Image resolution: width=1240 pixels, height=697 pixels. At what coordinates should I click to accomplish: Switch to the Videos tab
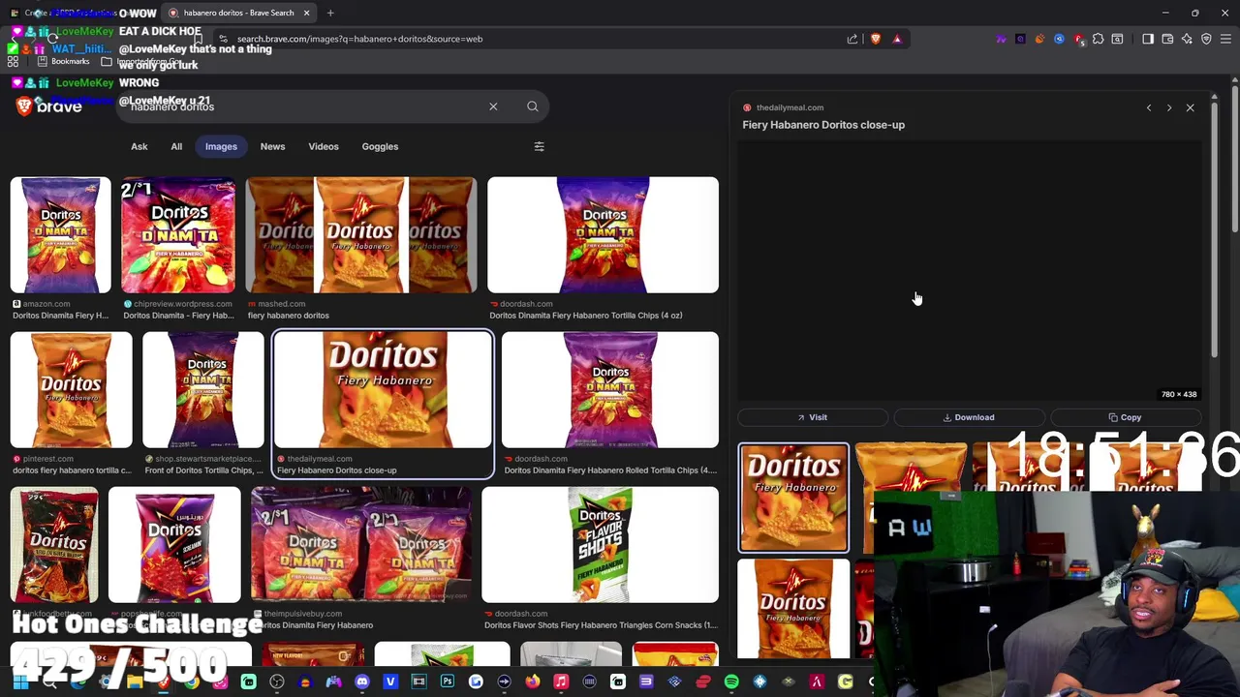tap(324, 146)
